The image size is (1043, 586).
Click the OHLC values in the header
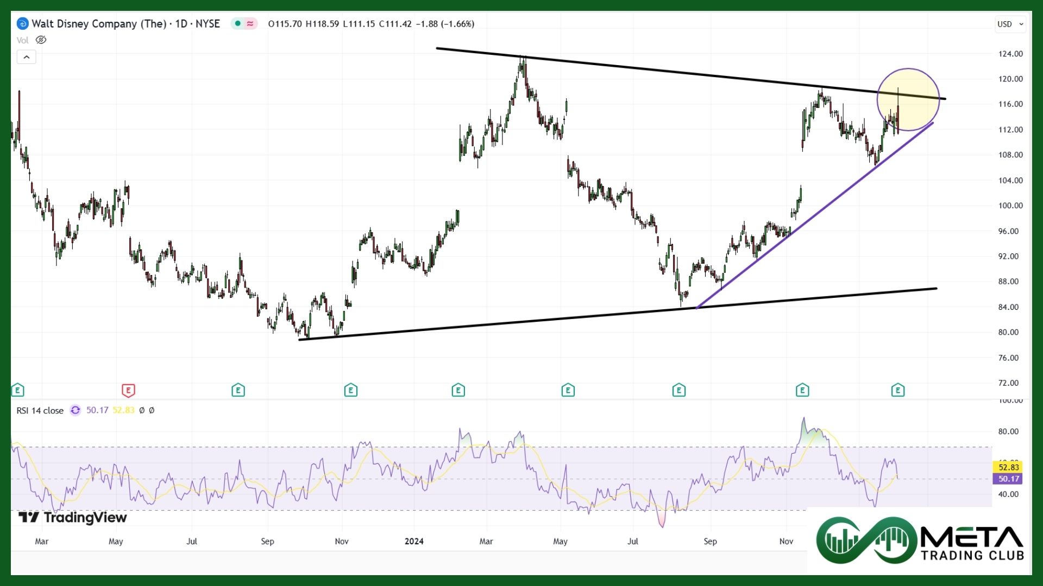click(x=371, y=24)
